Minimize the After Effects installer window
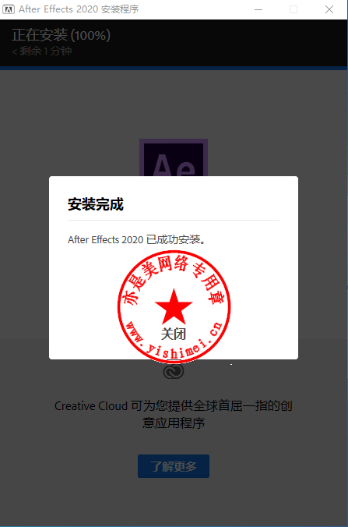Image resolution: width=348 pixels, height=527 pixels. 258,9
